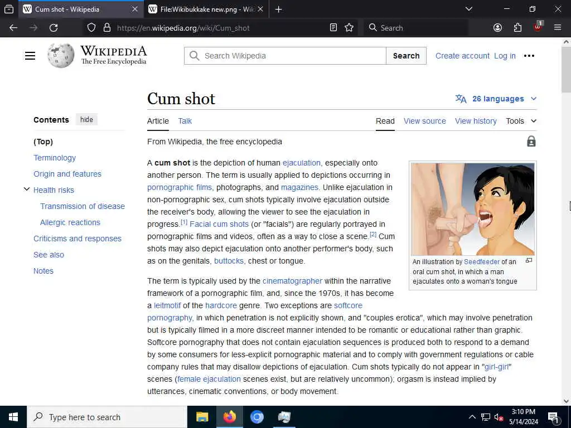
Task: Open Firefox application menu icon
Action: tap(557, 28)
